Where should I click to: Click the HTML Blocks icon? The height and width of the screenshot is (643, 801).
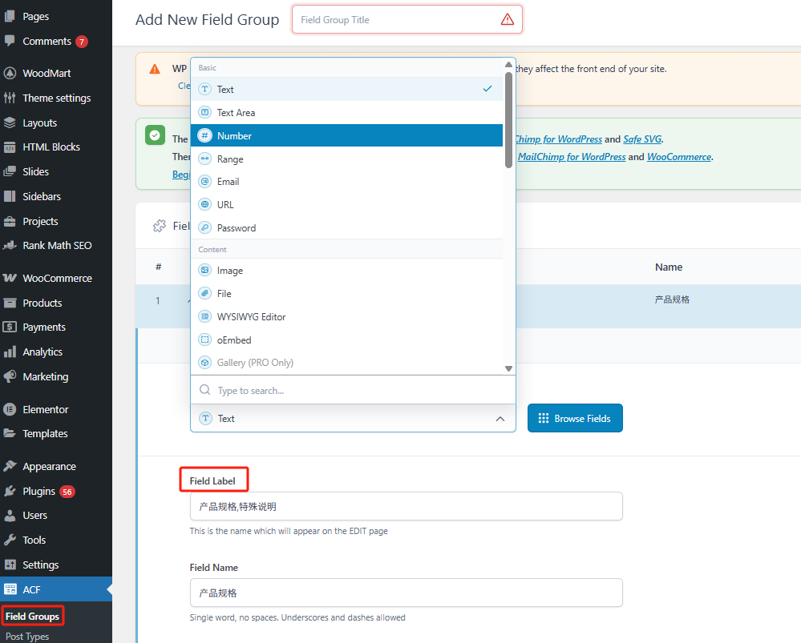coord(10,147)
